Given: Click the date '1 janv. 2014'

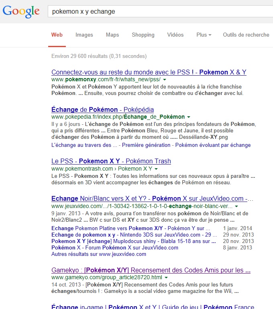Looking at the screenshot, I should [237, 228].
